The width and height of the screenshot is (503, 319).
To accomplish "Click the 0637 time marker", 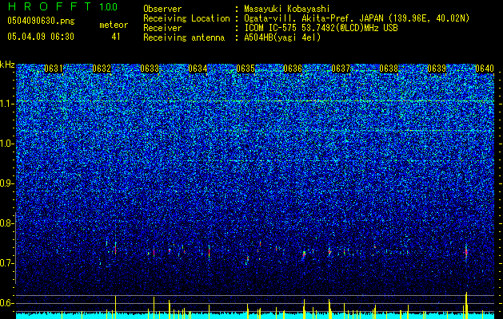I will (x=341, y=69).
